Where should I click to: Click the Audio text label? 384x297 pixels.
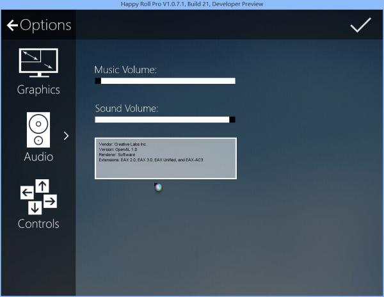tap(38, 157)
